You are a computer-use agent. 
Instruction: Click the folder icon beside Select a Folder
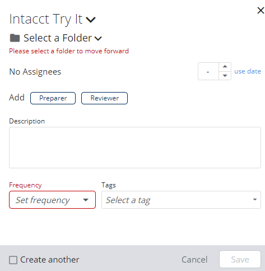coord(15,38)
